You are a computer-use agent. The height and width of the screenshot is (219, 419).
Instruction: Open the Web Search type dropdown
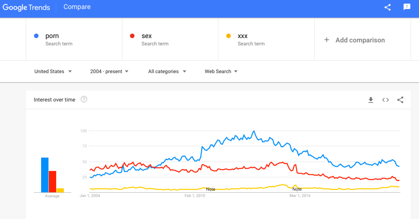[221, 71]
